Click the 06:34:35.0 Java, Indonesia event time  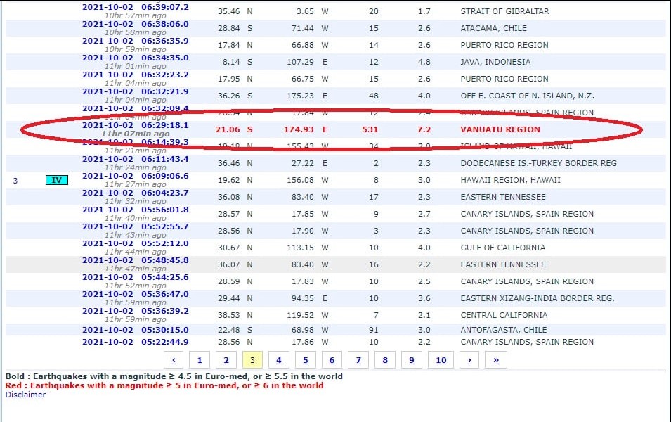(x=135, y=58)
